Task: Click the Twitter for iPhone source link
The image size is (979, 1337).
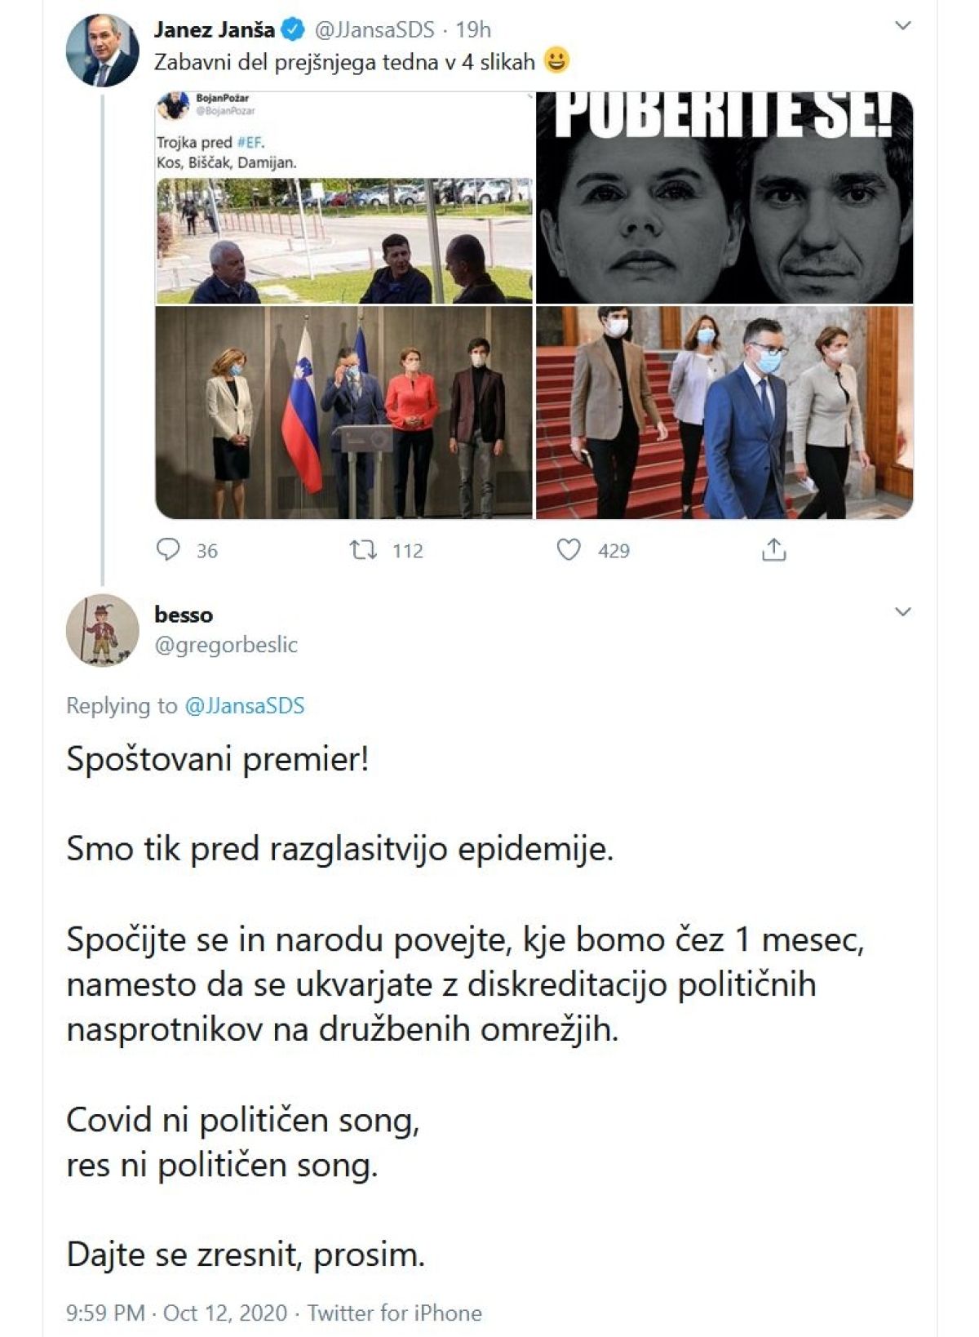Action: pyautogui.click(x=394, y=1313)
